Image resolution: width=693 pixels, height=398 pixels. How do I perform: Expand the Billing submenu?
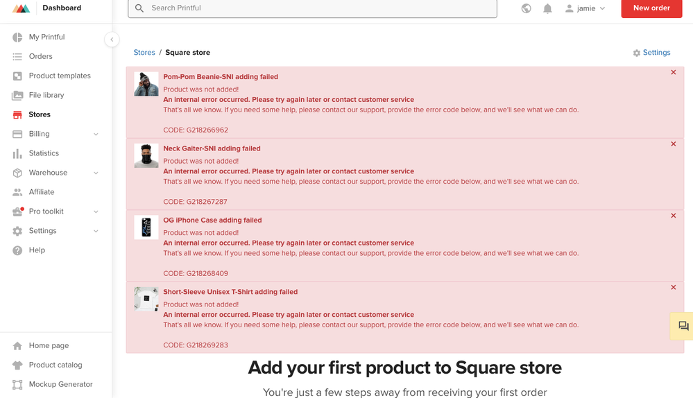point(96,134)
